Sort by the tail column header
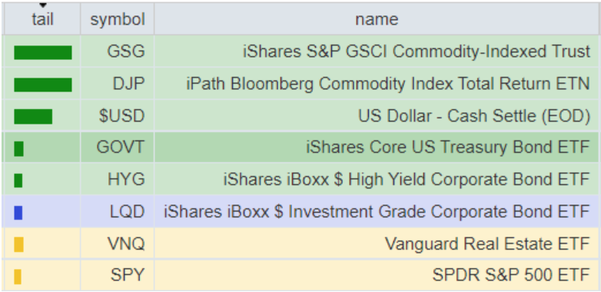The height and width of the screenshot is (292, 601). [42, 19]
